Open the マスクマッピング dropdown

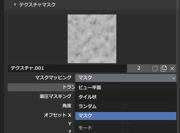pos(126,78)
